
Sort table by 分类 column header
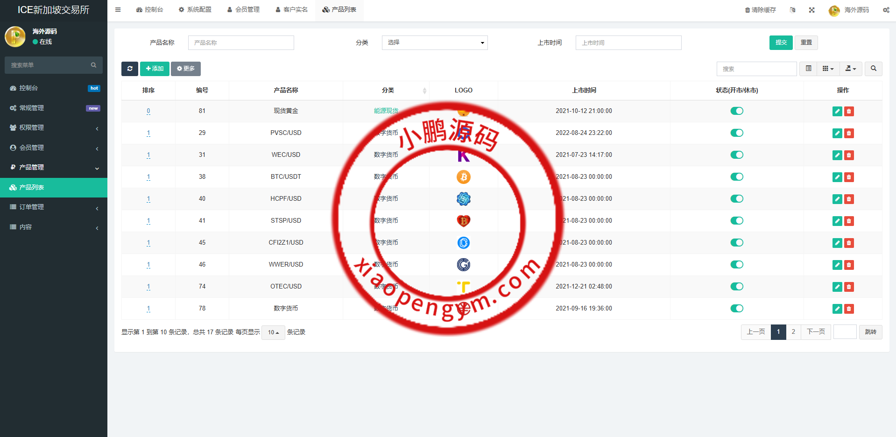[388, 91]
